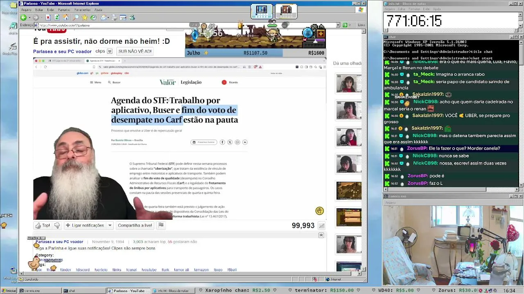Open the first suggested video thumbnail
The image size is (524, 294).
(x=349, y=84)
